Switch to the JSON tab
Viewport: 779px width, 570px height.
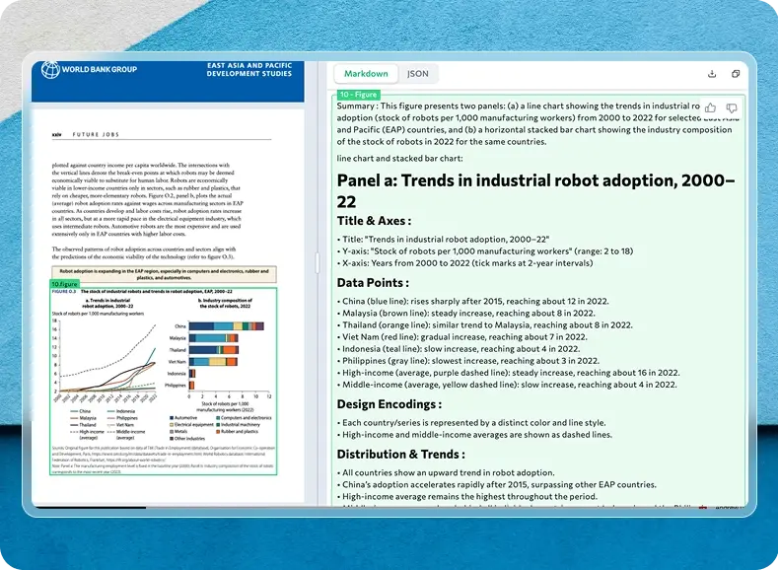point(417,74)
